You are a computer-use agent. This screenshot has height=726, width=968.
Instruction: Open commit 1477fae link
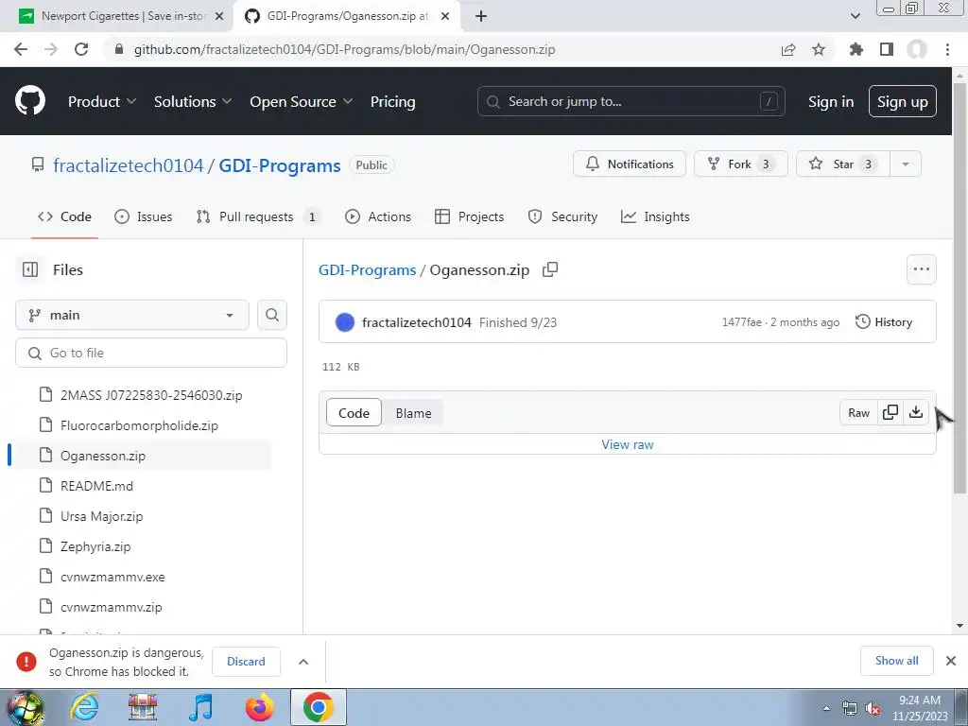pyautogui.click(x=741, y=322)
